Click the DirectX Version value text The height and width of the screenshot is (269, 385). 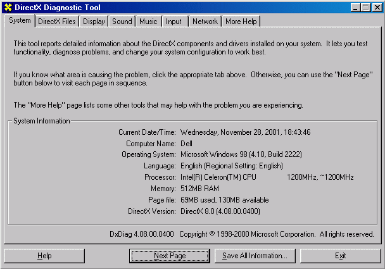pyautogui.click(x=220, y=211)
